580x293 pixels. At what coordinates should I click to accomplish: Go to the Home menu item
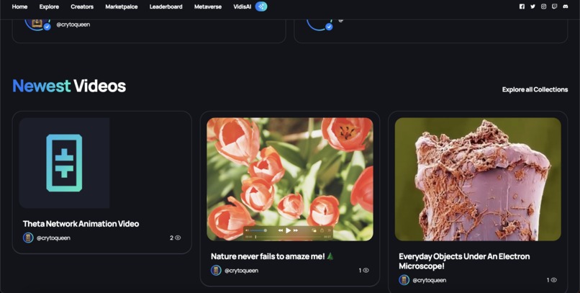19,6
